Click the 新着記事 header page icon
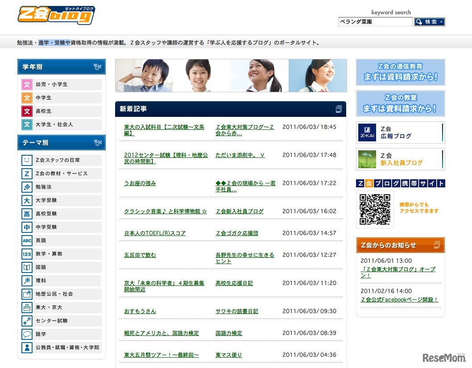The image size is (472, 368). pyautogui.click(x=339, y=109)
